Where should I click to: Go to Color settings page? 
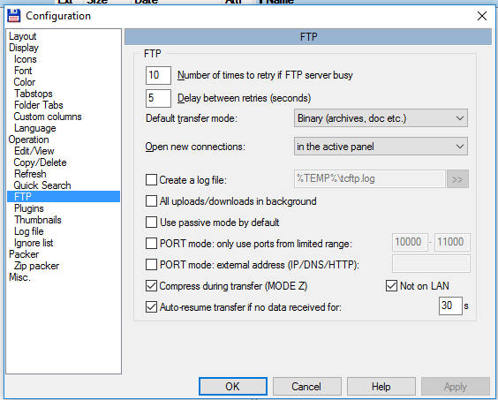coord(25,82)
